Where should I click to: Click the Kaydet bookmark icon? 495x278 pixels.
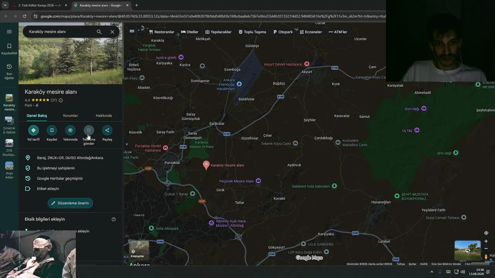pos(52,131)
